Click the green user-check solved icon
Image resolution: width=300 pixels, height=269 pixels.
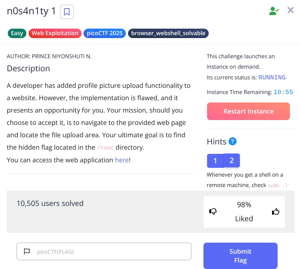tap(274, 10)
